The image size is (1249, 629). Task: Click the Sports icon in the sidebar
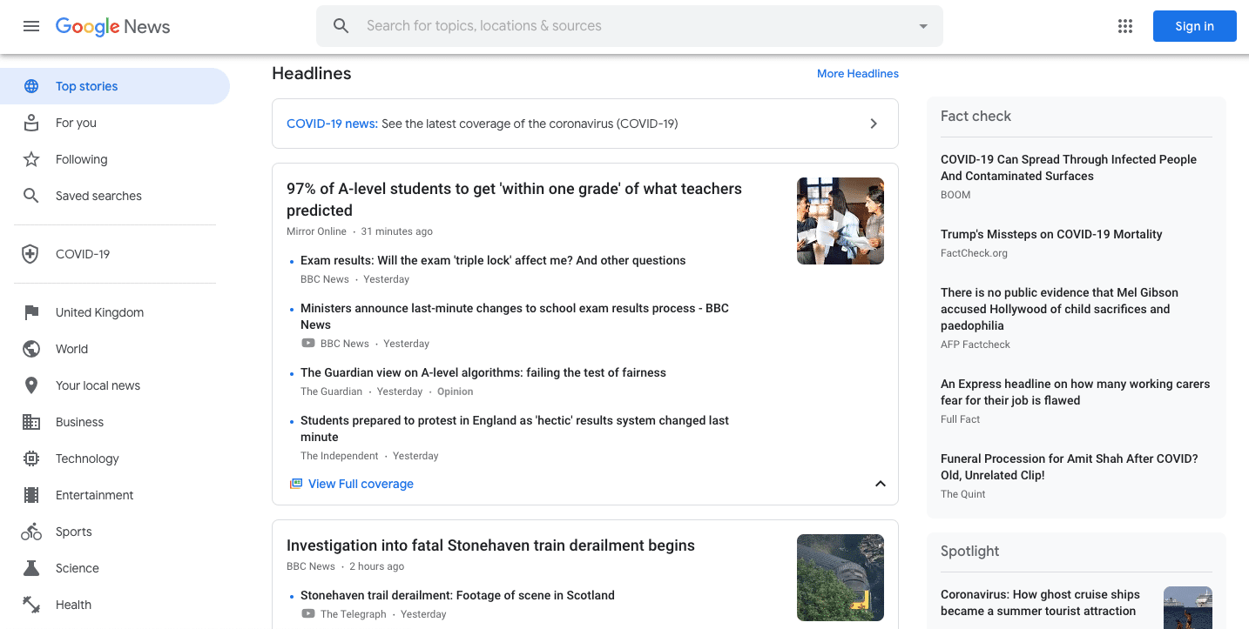31,532
